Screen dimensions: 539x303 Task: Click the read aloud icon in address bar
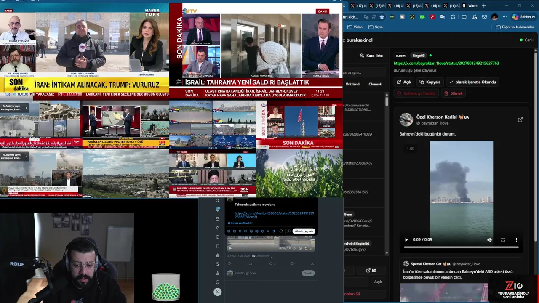pos(374,17)
